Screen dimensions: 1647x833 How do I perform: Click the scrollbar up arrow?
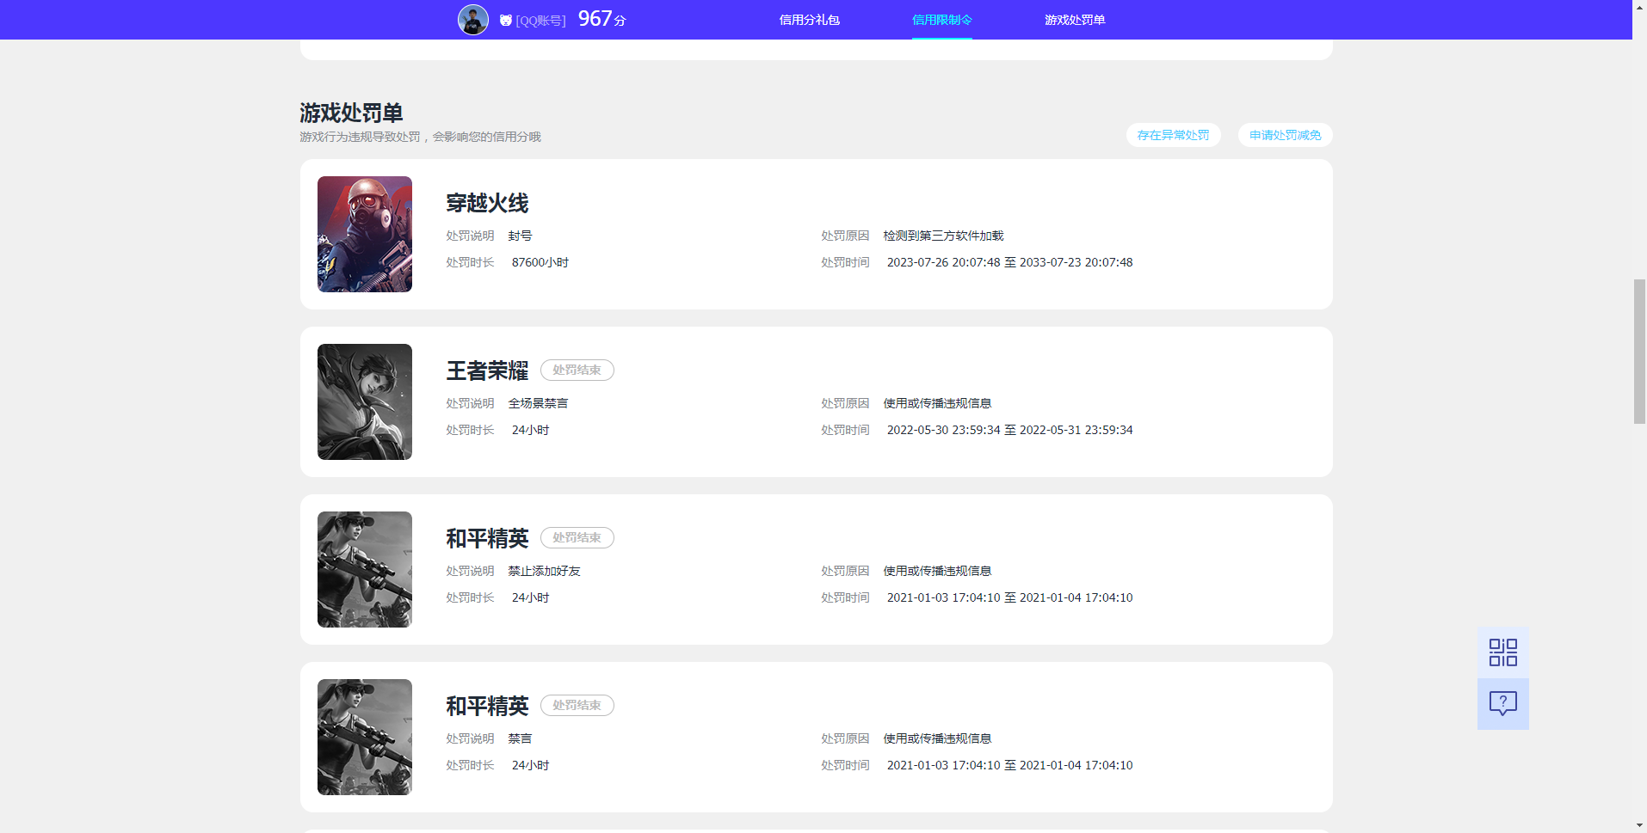click(1639, 7)
